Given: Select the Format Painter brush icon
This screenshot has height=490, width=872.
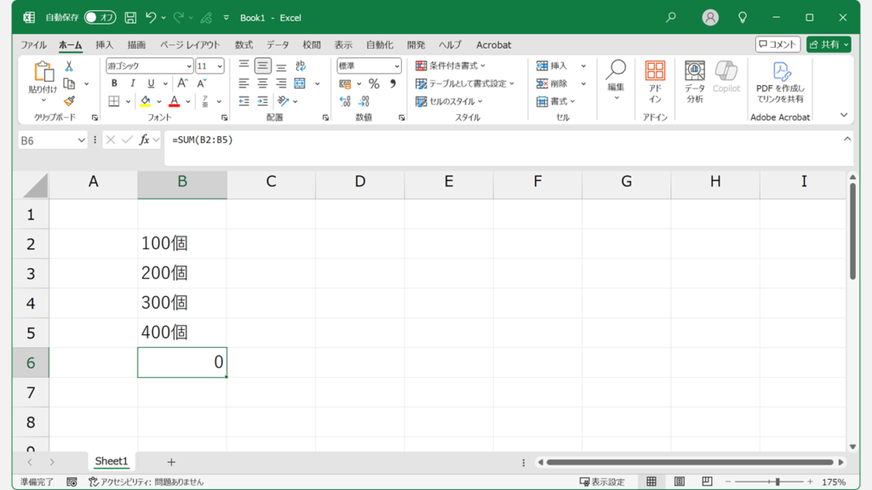Looking at the screenshot, I should point(69,101).
